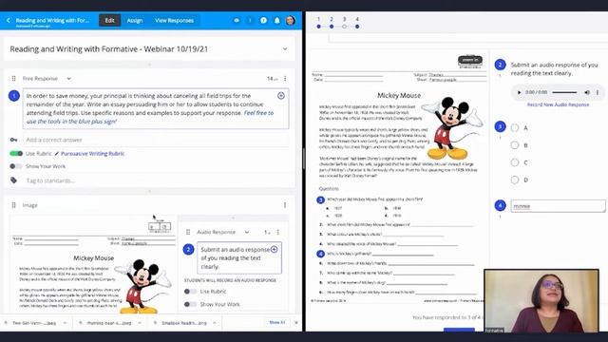
Task: Open the downloaded png file menu
Action: coord(215,323)
